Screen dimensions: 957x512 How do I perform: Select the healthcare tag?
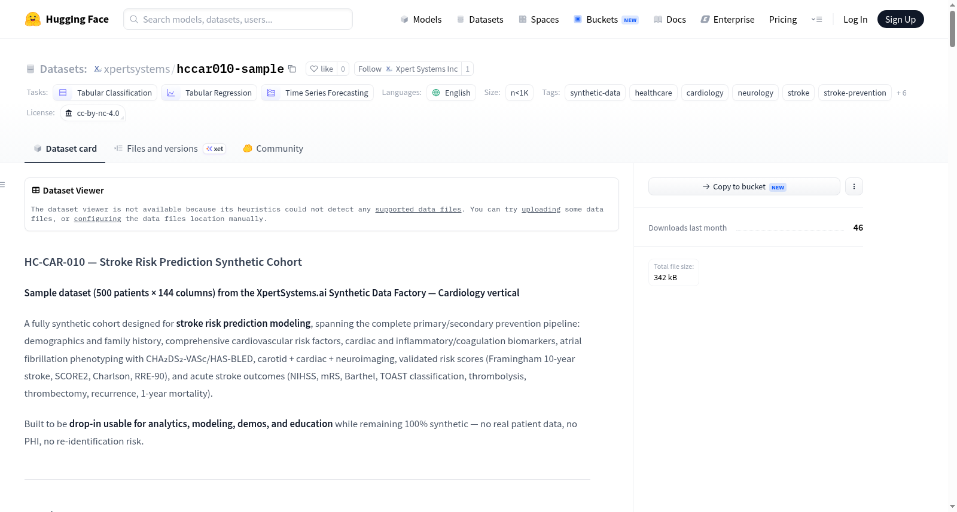click(653, 93)
